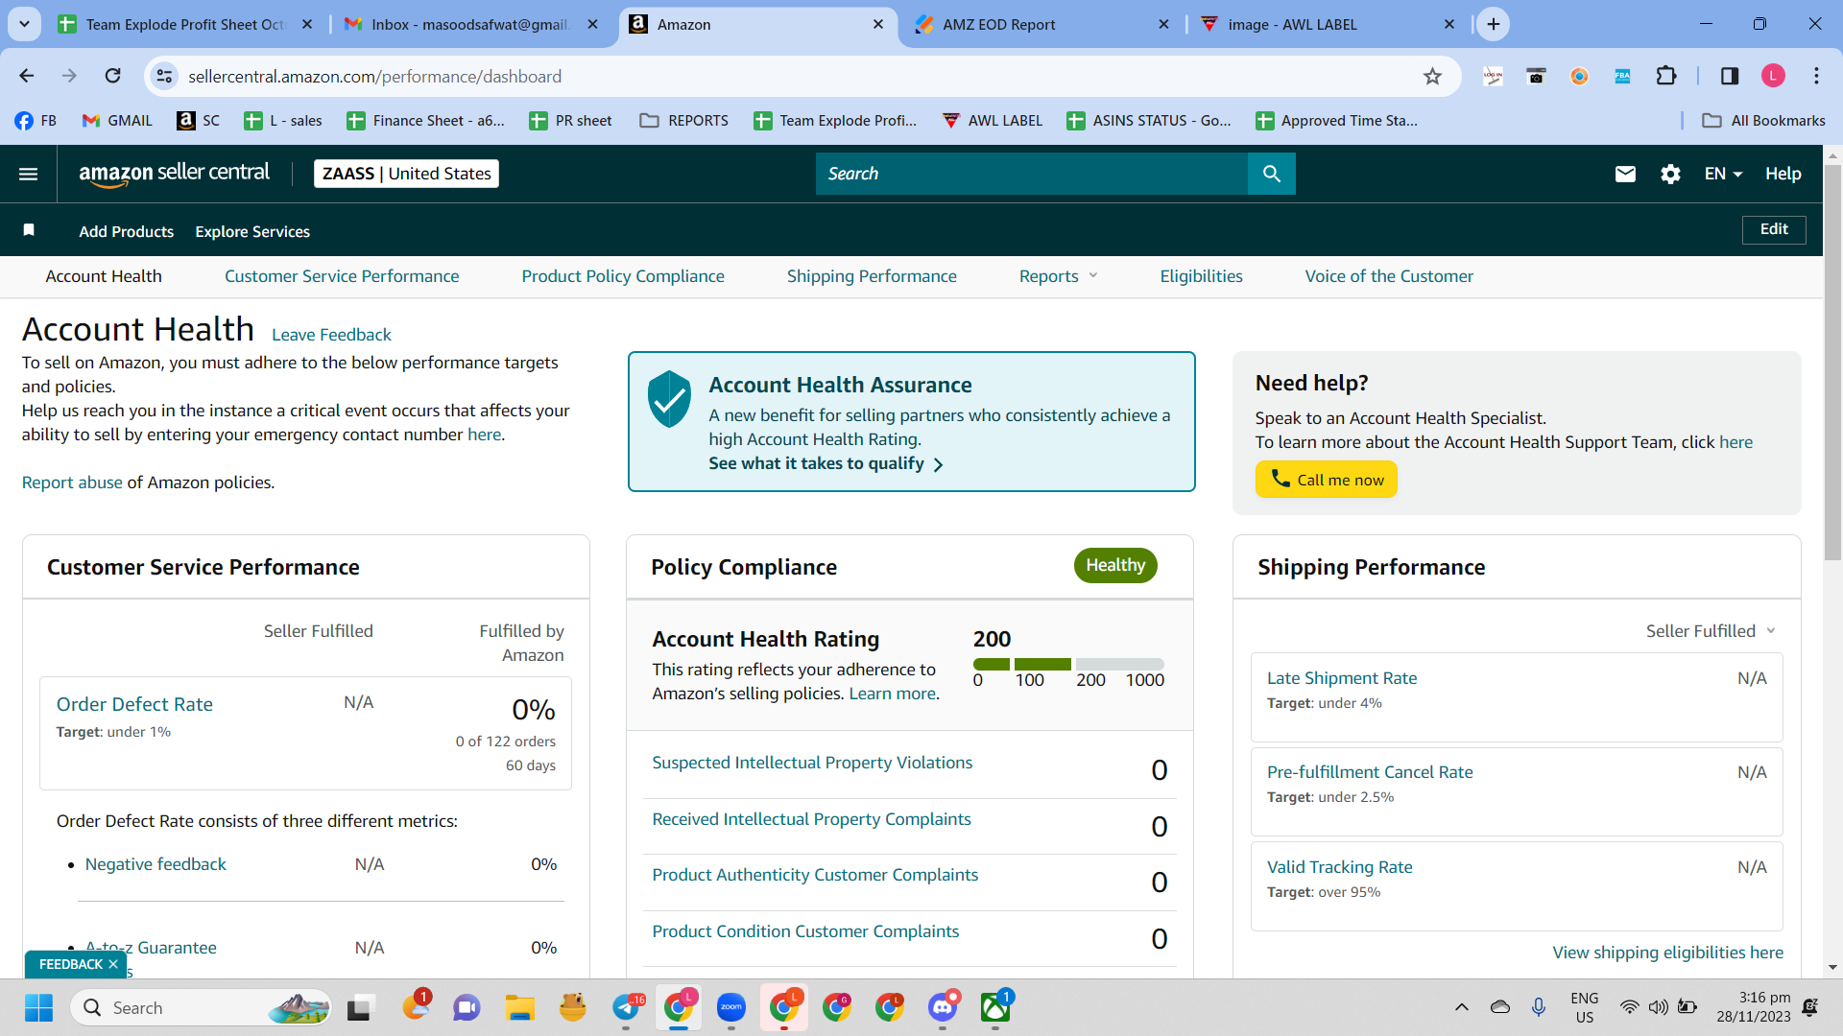Viewport: 1843px width, 1036px height.
Task: Click the volume icon in system tray
Action: [x=1658, y=1007]
